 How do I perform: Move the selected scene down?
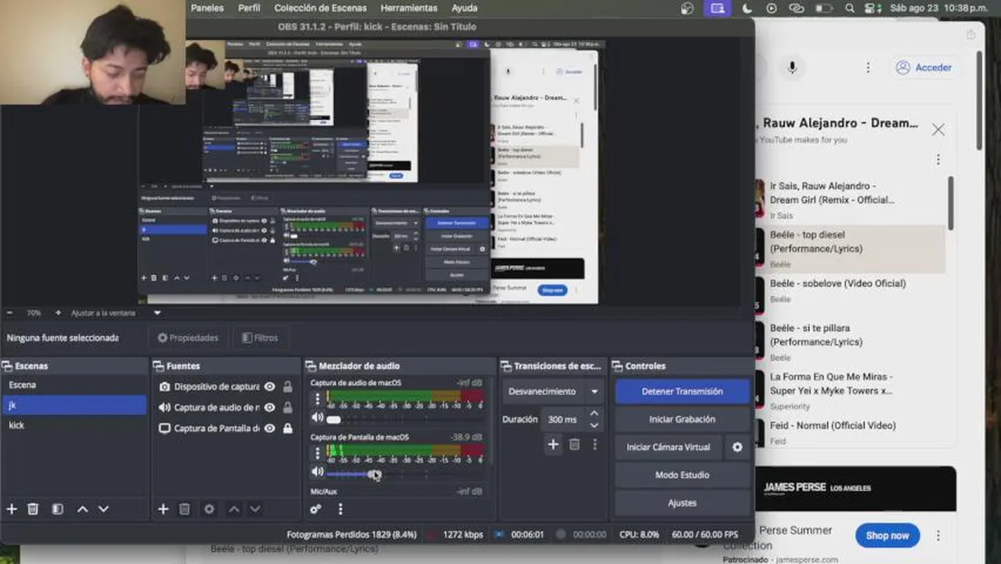[x=103, y=509]
